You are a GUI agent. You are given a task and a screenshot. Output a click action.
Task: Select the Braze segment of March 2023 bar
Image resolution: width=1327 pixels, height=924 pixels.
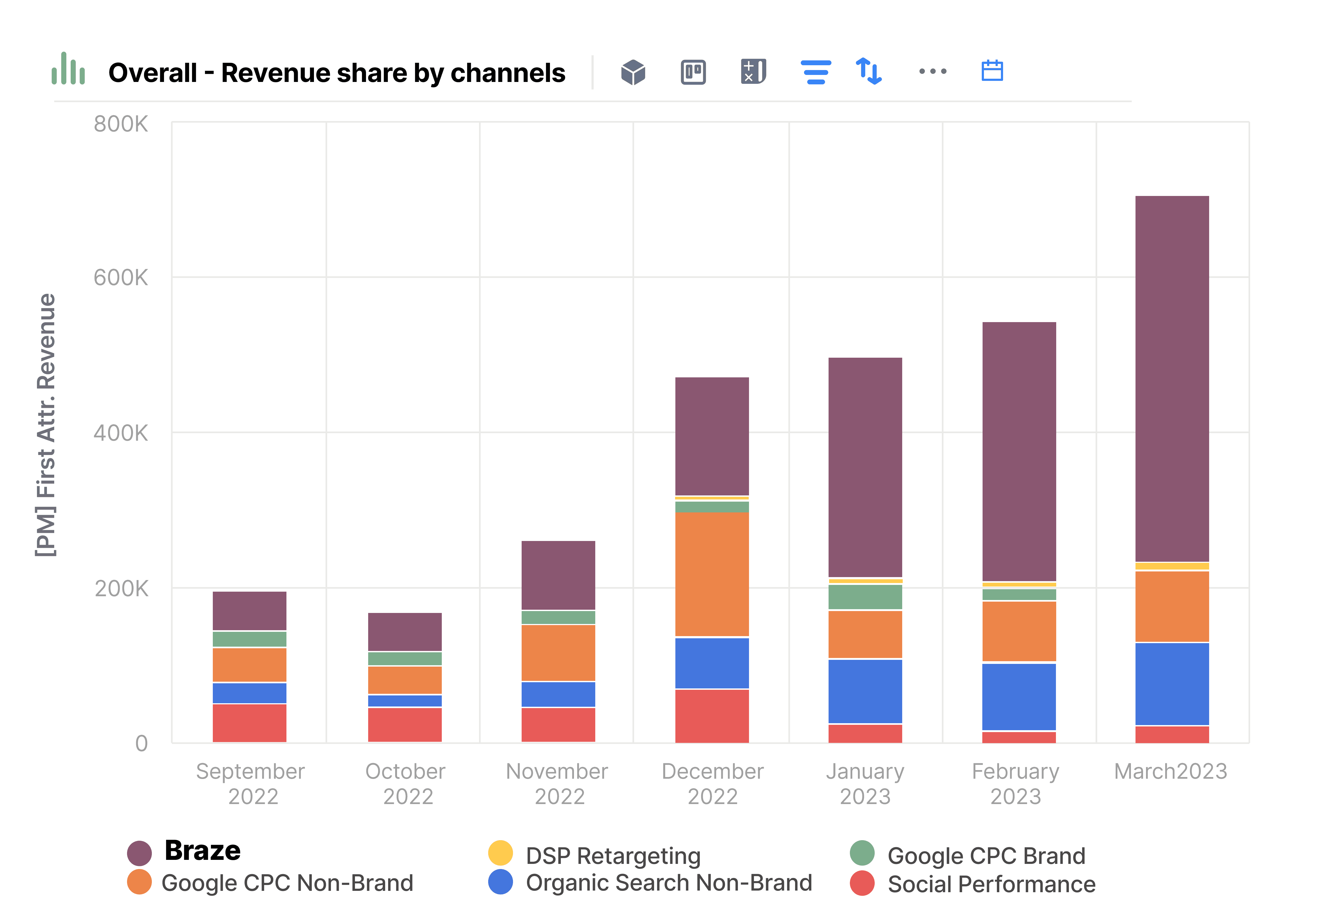point(1172,378)
